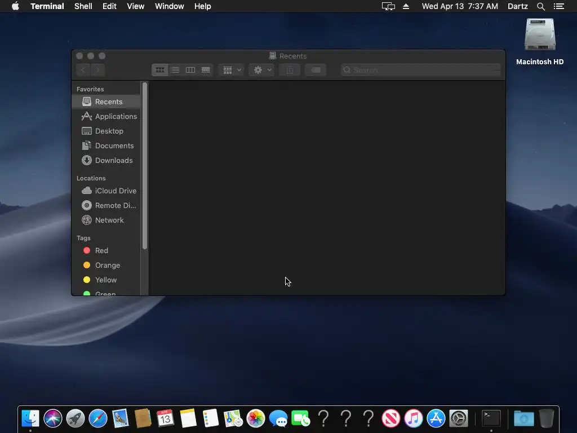The width and height of the screenshot is (577, 433).
Task: Open Notification Center icon
Action: [558, 6]
